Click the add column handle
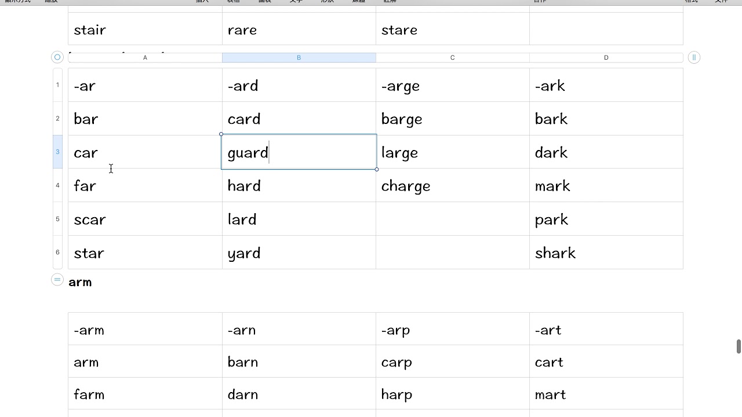742x417 pixels. point(694,57)
